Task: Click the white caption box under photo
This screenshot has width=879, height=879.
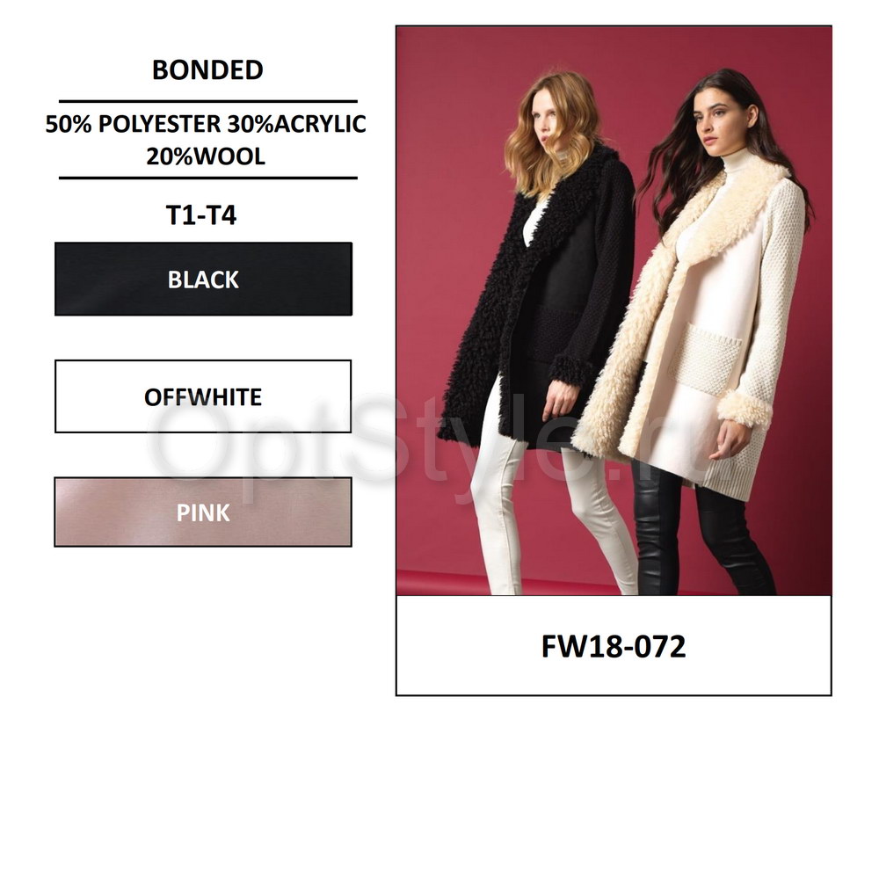Action: [614, 645]
